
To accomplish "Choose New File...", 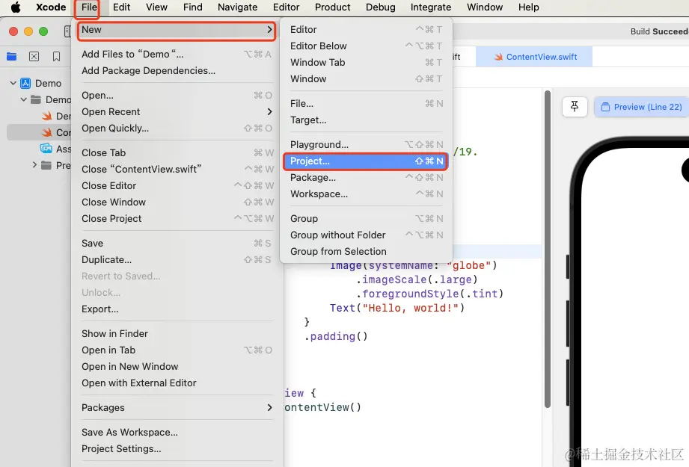I will coord(366,104).
